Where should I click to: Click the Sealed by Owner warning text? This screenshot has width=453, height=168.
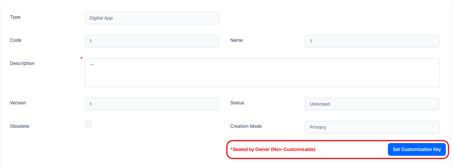pyautogui.click(x=273, y=149)
